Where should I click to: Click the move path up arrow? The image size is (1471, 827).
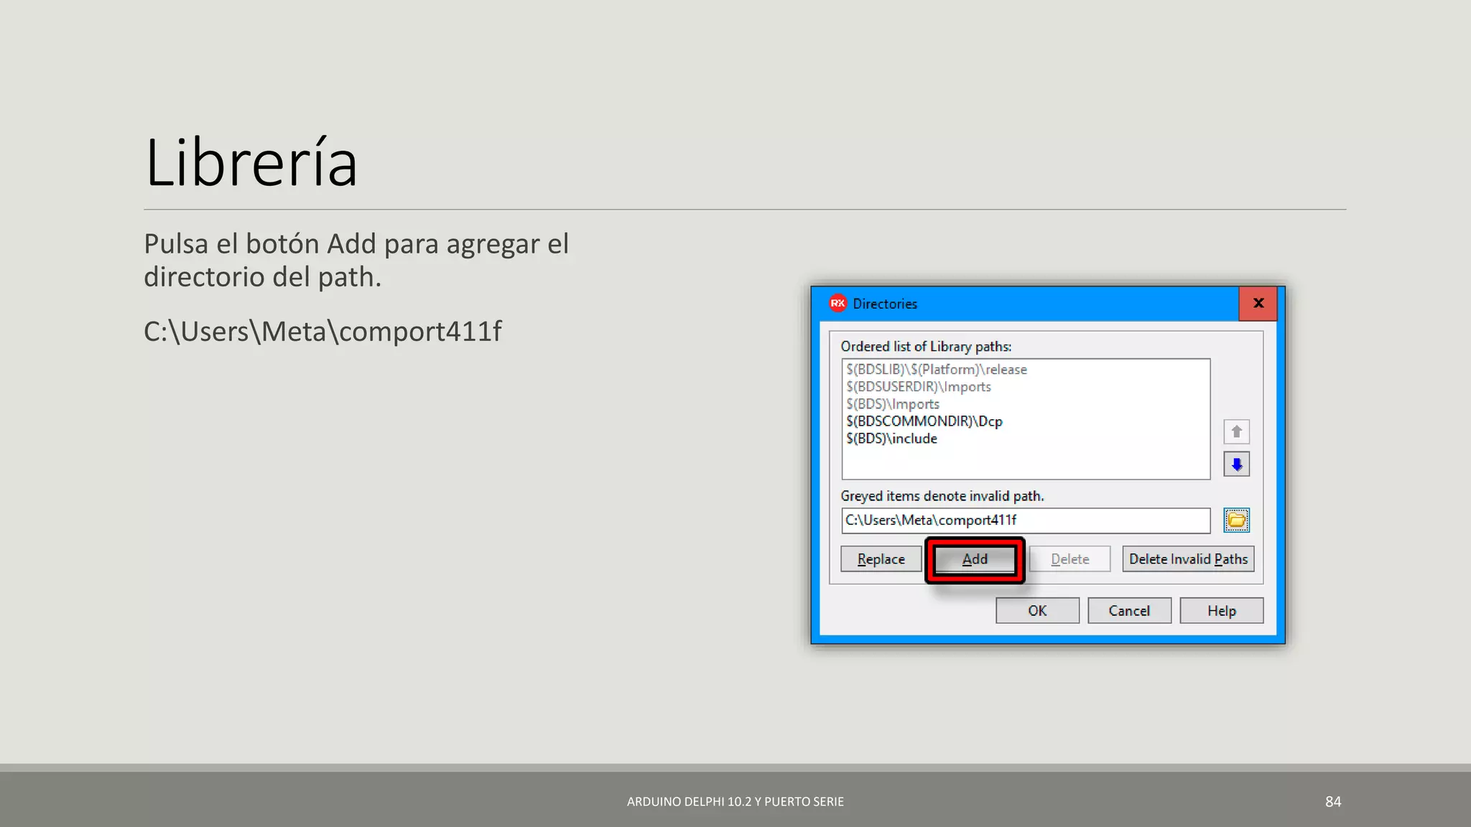pyautogui.click(x=1236, y=432)
